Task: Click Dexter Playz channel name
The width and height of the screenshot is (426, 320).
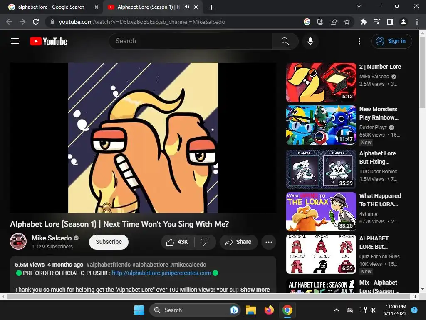Action: point(373,127)
